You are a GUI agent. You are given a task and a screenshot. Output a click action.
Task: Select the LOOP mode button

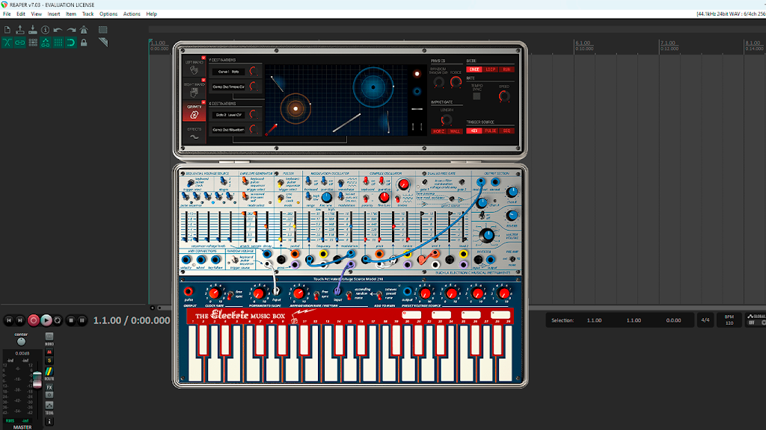(491, 69)
